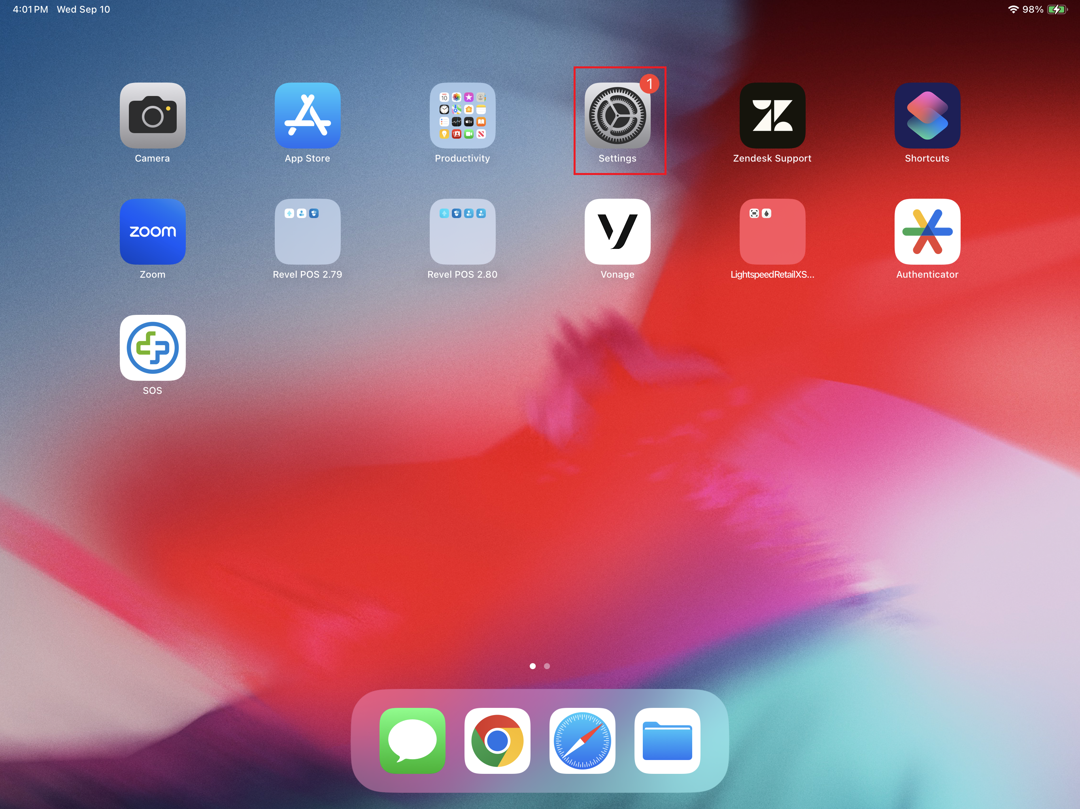Screen dimensions: 1080x809
Task: Launch the SOS app
Action: coord(152,348)
